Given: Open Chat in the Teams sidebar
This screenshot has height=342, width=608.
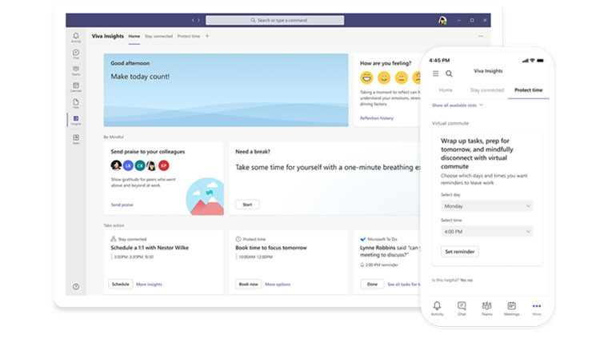Looking at the screenshot, I should click(x=76, y=54).
